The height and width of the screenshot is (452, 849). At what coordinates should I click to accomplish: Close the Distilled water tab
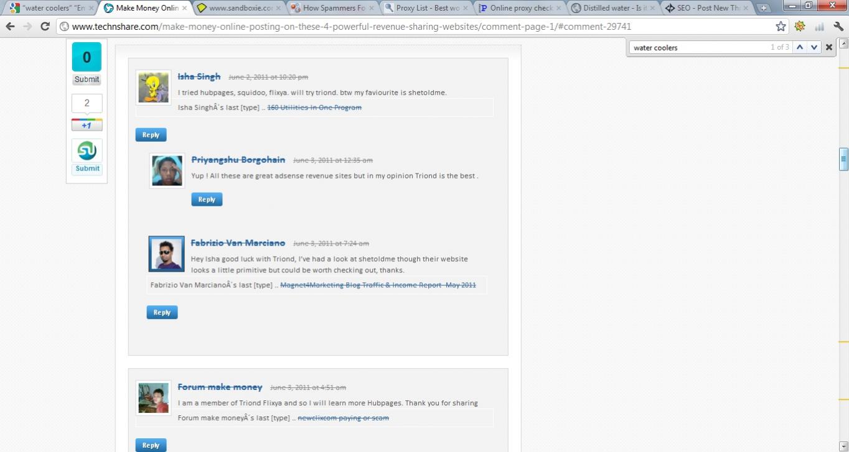[653, 8]
